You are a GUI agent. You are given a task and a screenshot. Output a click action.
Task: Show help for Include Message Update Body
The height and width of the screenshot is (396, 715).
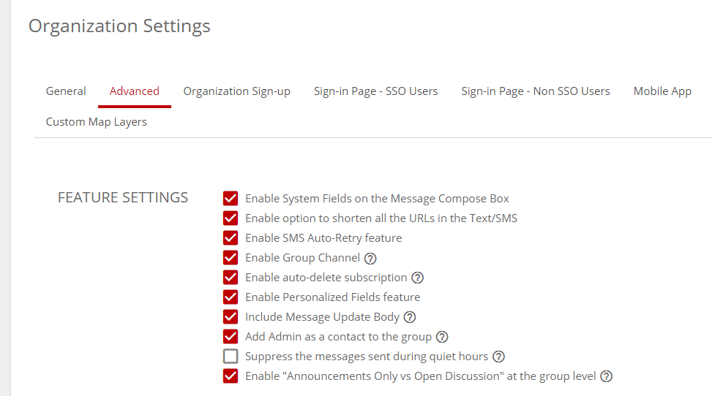coord(410,317)
